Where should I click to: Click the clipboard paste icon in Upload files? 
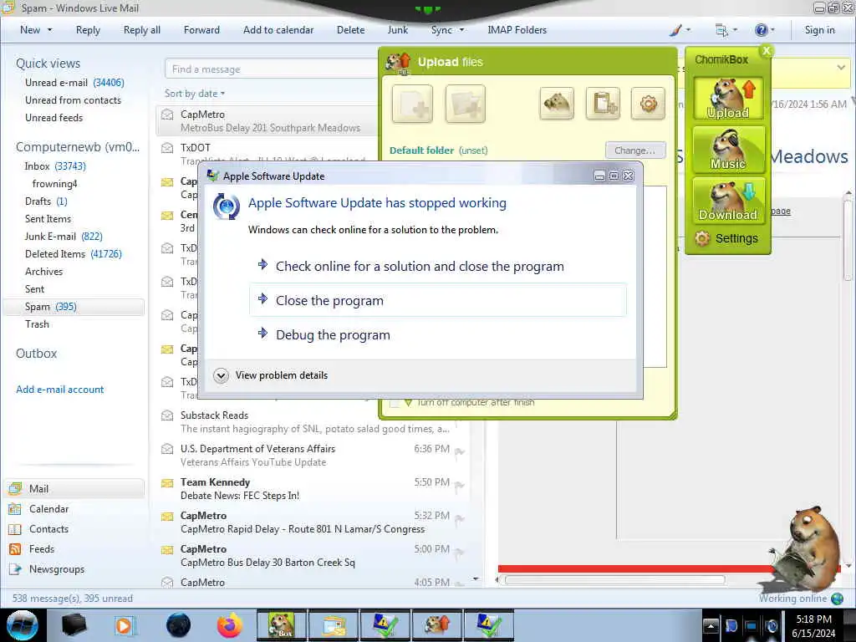click(x=604, y=103)
